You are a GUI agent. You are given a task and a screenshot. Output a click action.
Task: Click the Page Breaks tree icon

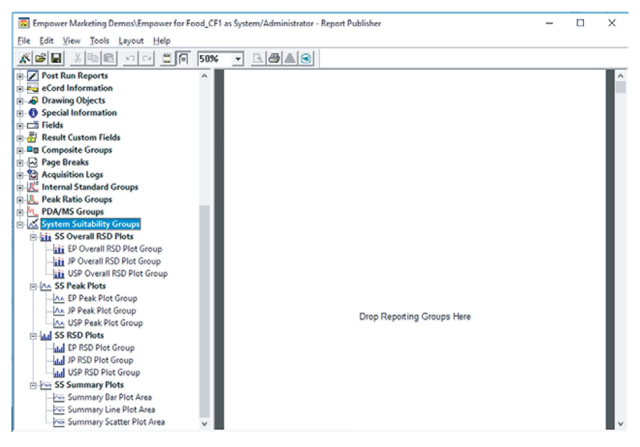pyautogui.click(x=33, y=162)
